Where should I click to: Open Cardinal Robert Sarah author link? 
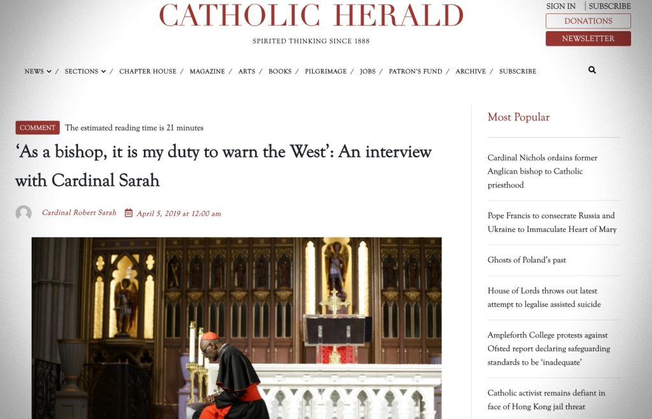[x=79, y=213]
